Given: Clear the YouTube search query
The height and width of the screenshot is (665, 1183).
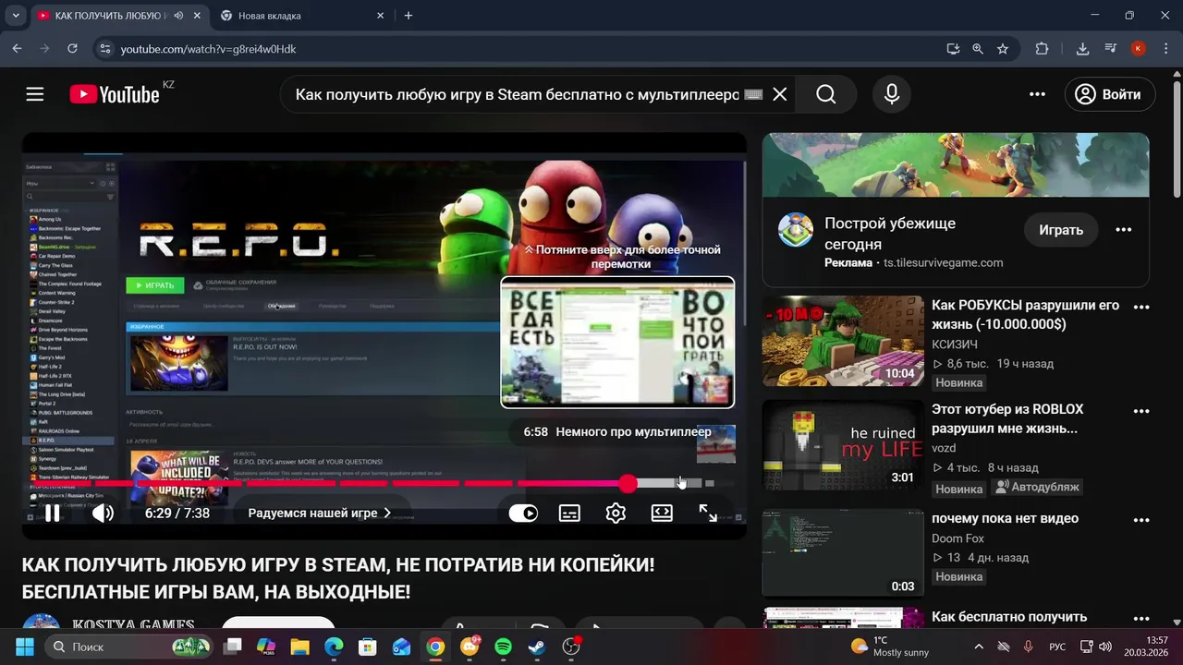Looking at the screenshot, I should click(x=780, y=94).
